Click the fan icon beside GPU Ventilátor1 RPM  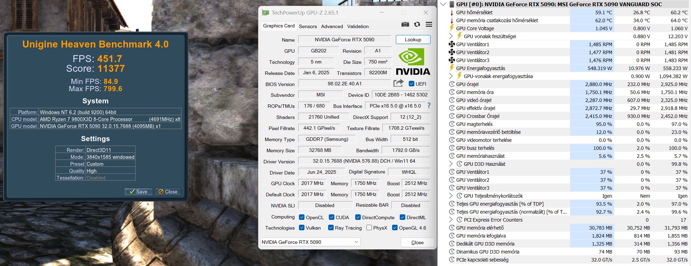[452, 44]
